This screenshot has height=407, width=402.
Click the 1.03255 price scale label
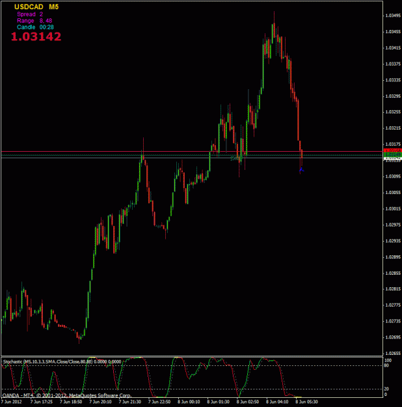(393, 112)
